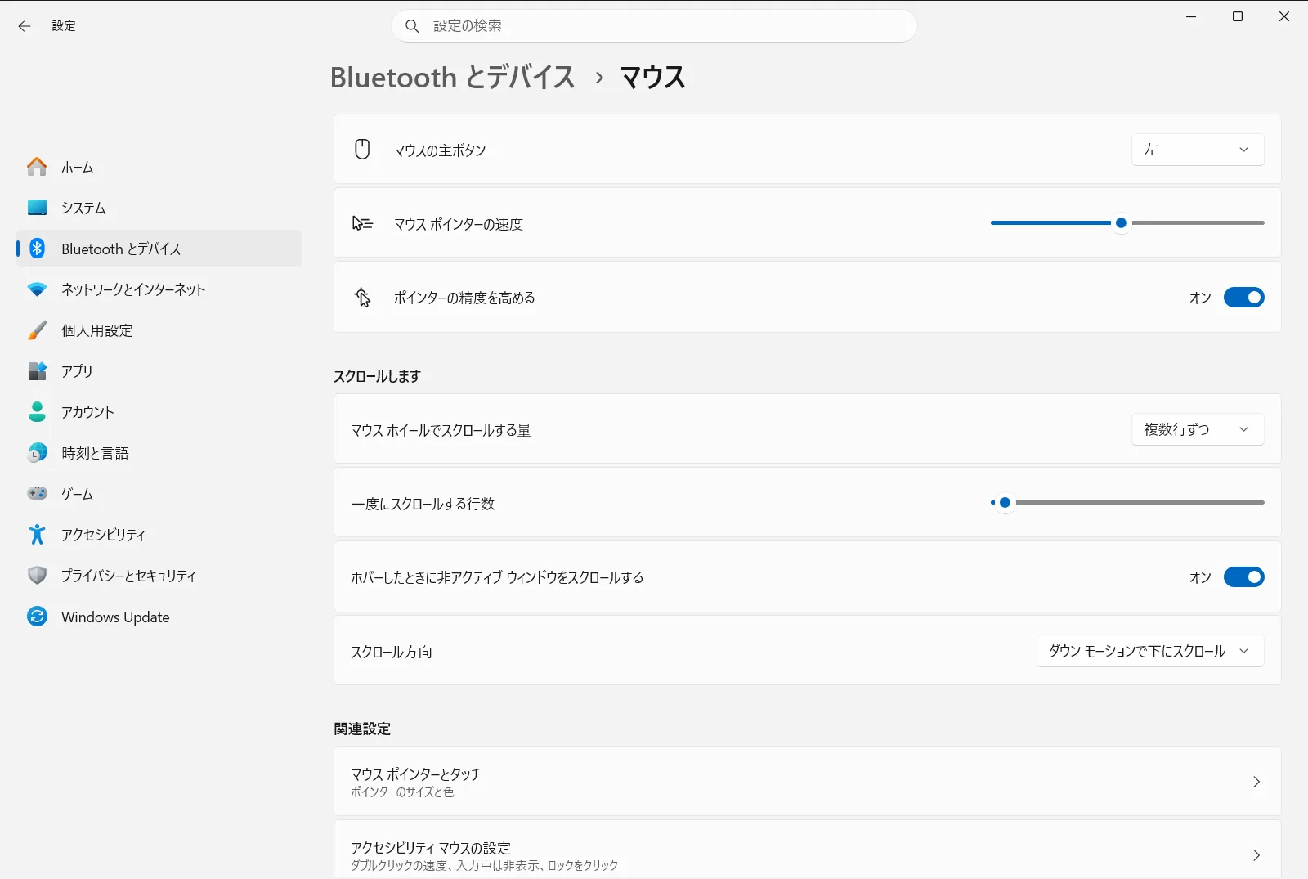The height and width of the screenshot is (879, 1308).
Task: Select システム in the sidebar
Action: [159, 208]
